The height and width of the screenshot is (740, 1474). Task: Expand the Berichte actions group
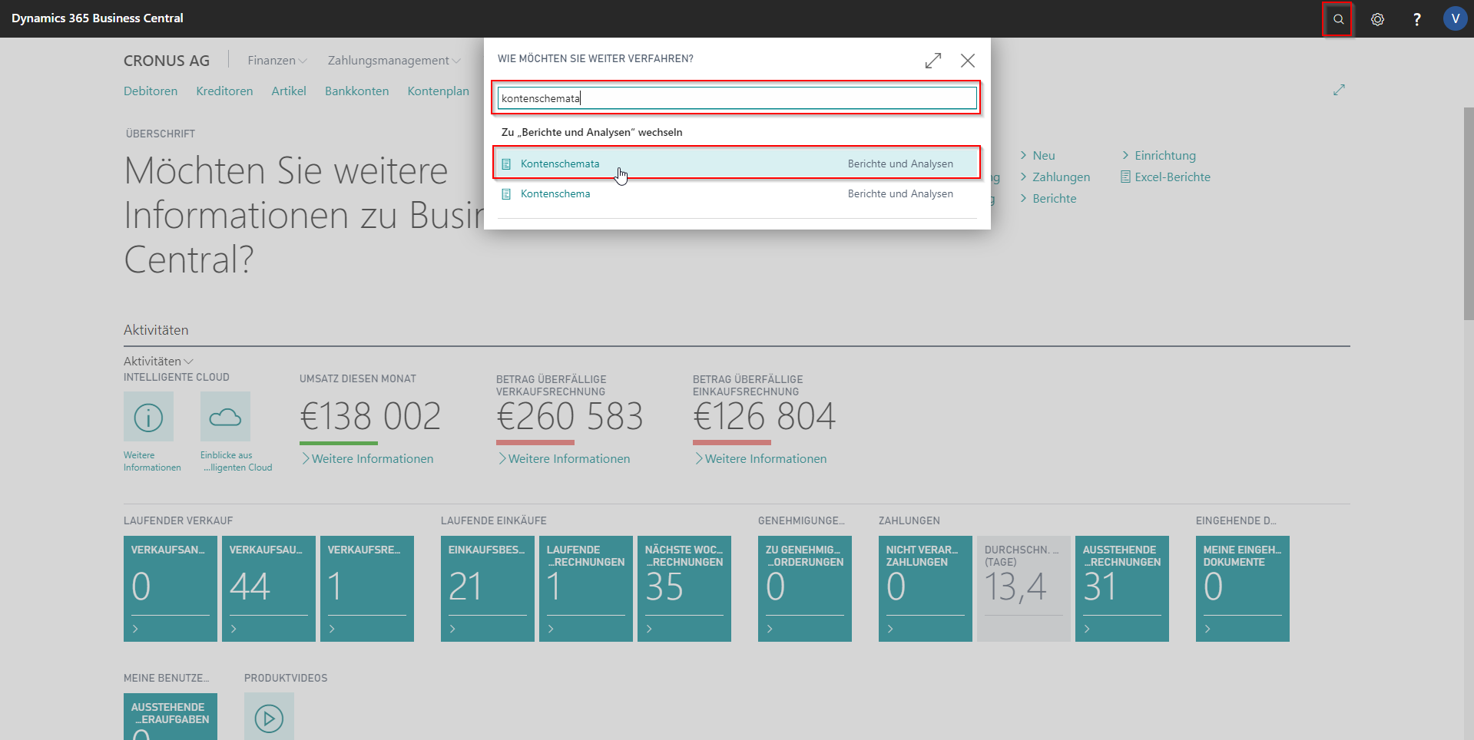[1048, 199]
